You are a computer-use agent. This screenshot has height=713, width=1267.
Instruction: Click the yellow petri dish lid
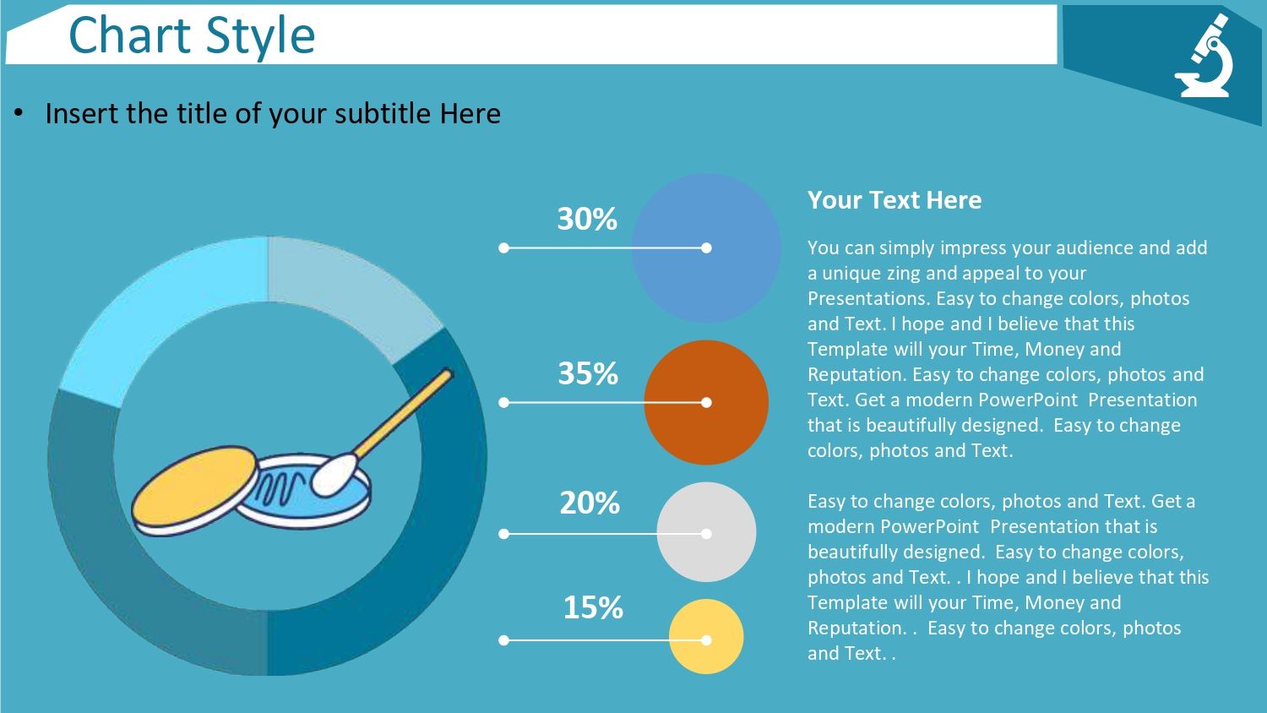(196, 490)
